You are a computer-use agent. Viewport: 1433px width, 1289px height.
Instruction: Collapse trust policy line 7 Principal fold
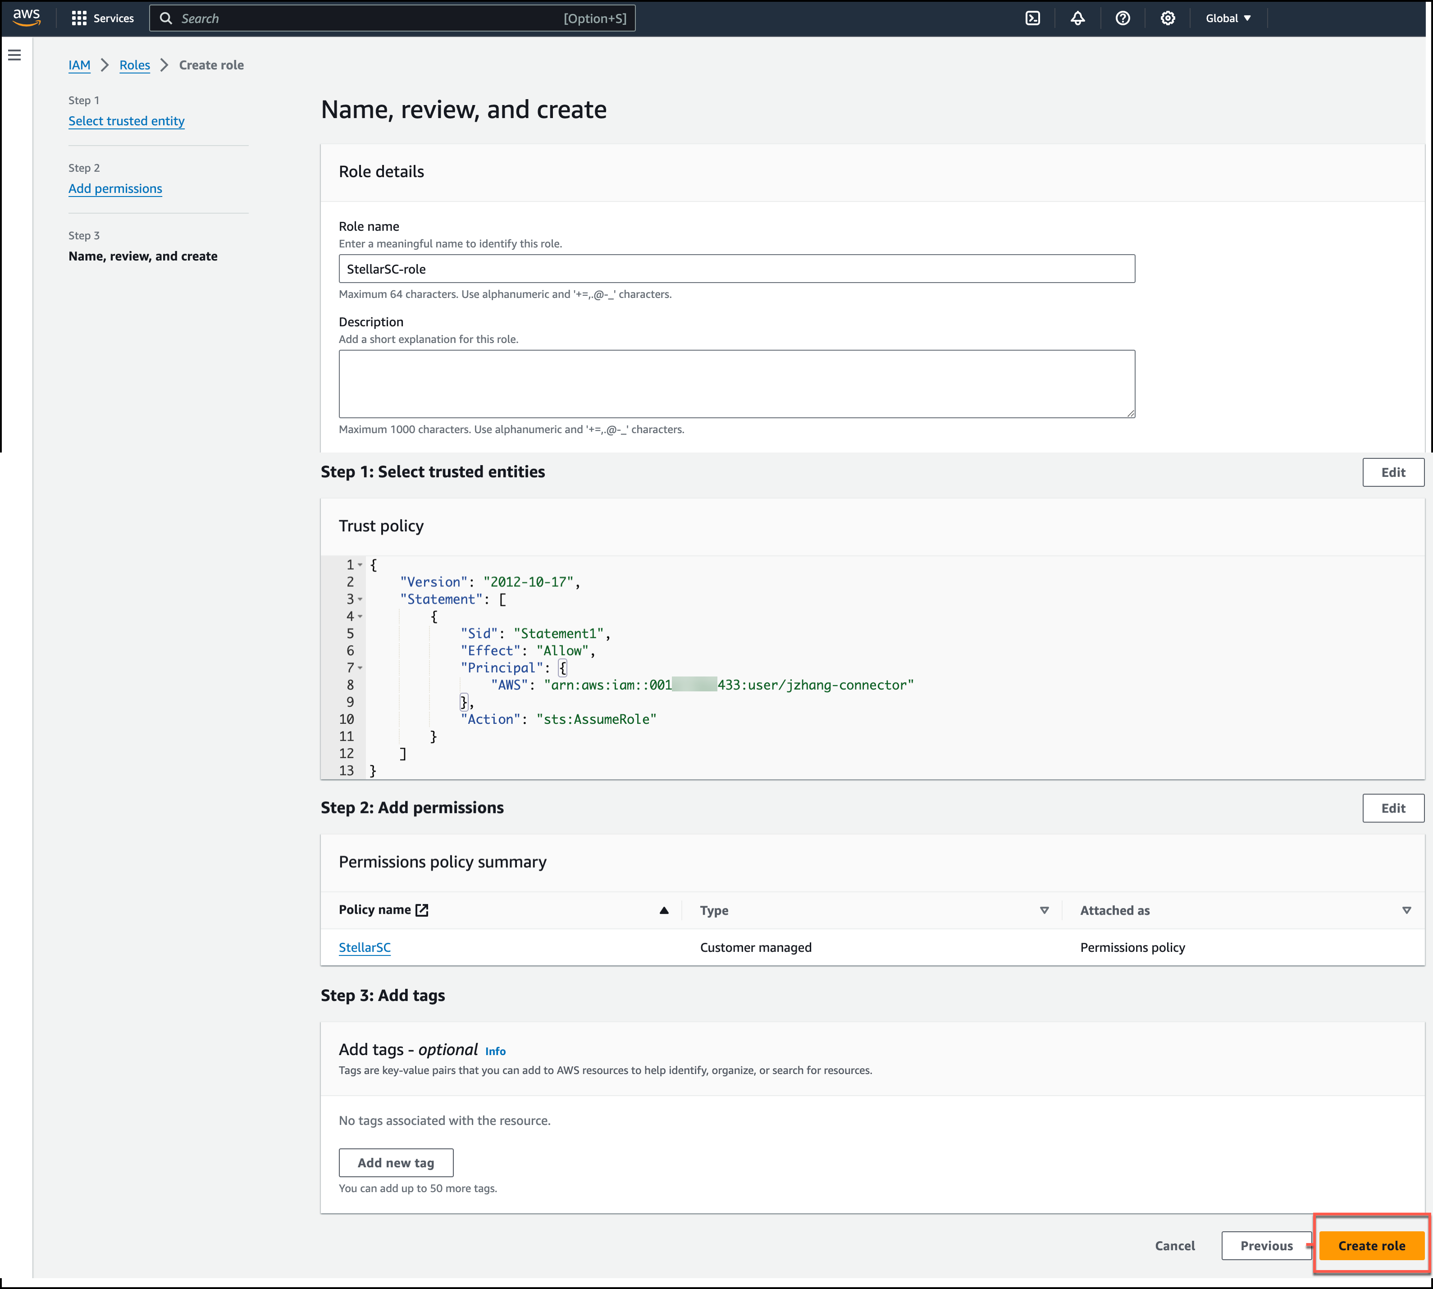[x=360, y=668]
